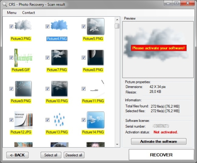Toggle the Picture13.PNG checkbox

(47, 120)
